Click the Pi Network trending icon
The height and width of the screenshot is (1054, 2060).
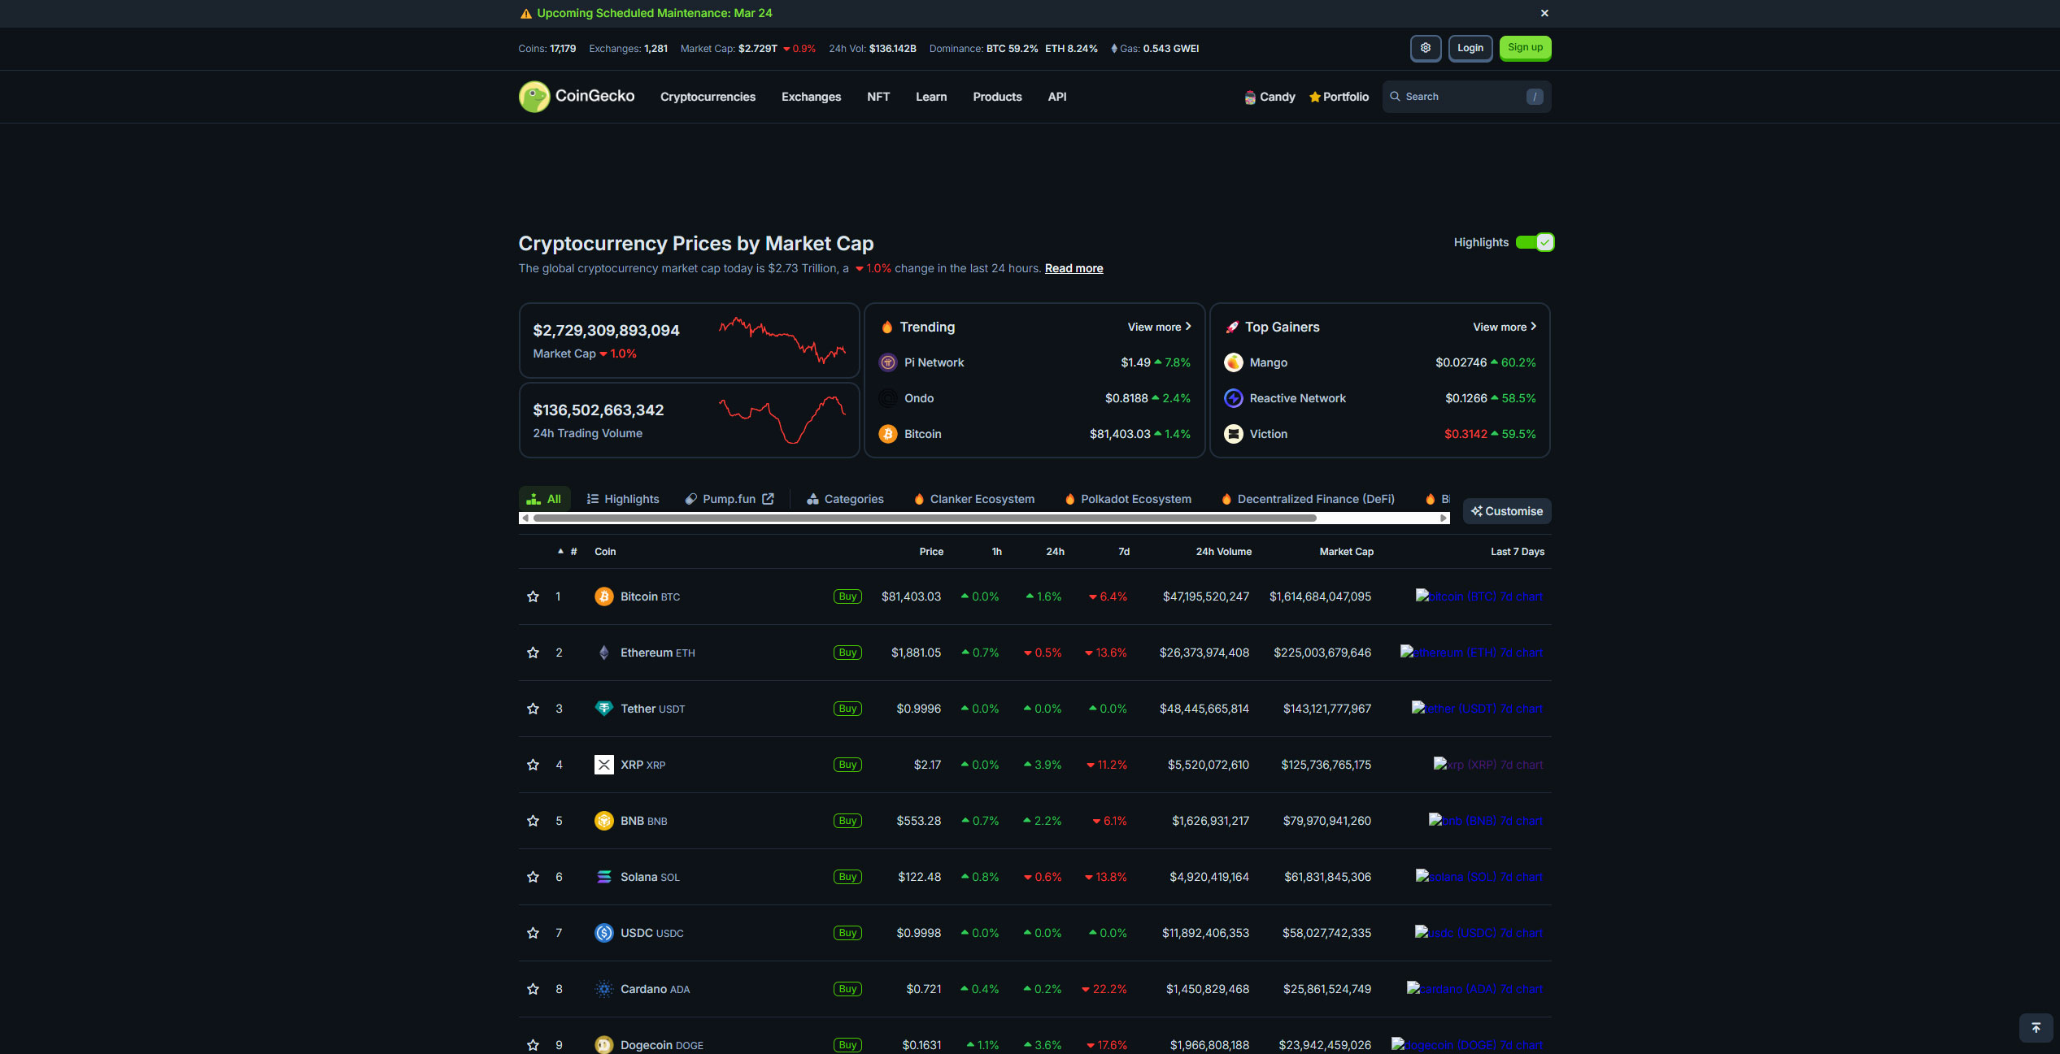888,362
